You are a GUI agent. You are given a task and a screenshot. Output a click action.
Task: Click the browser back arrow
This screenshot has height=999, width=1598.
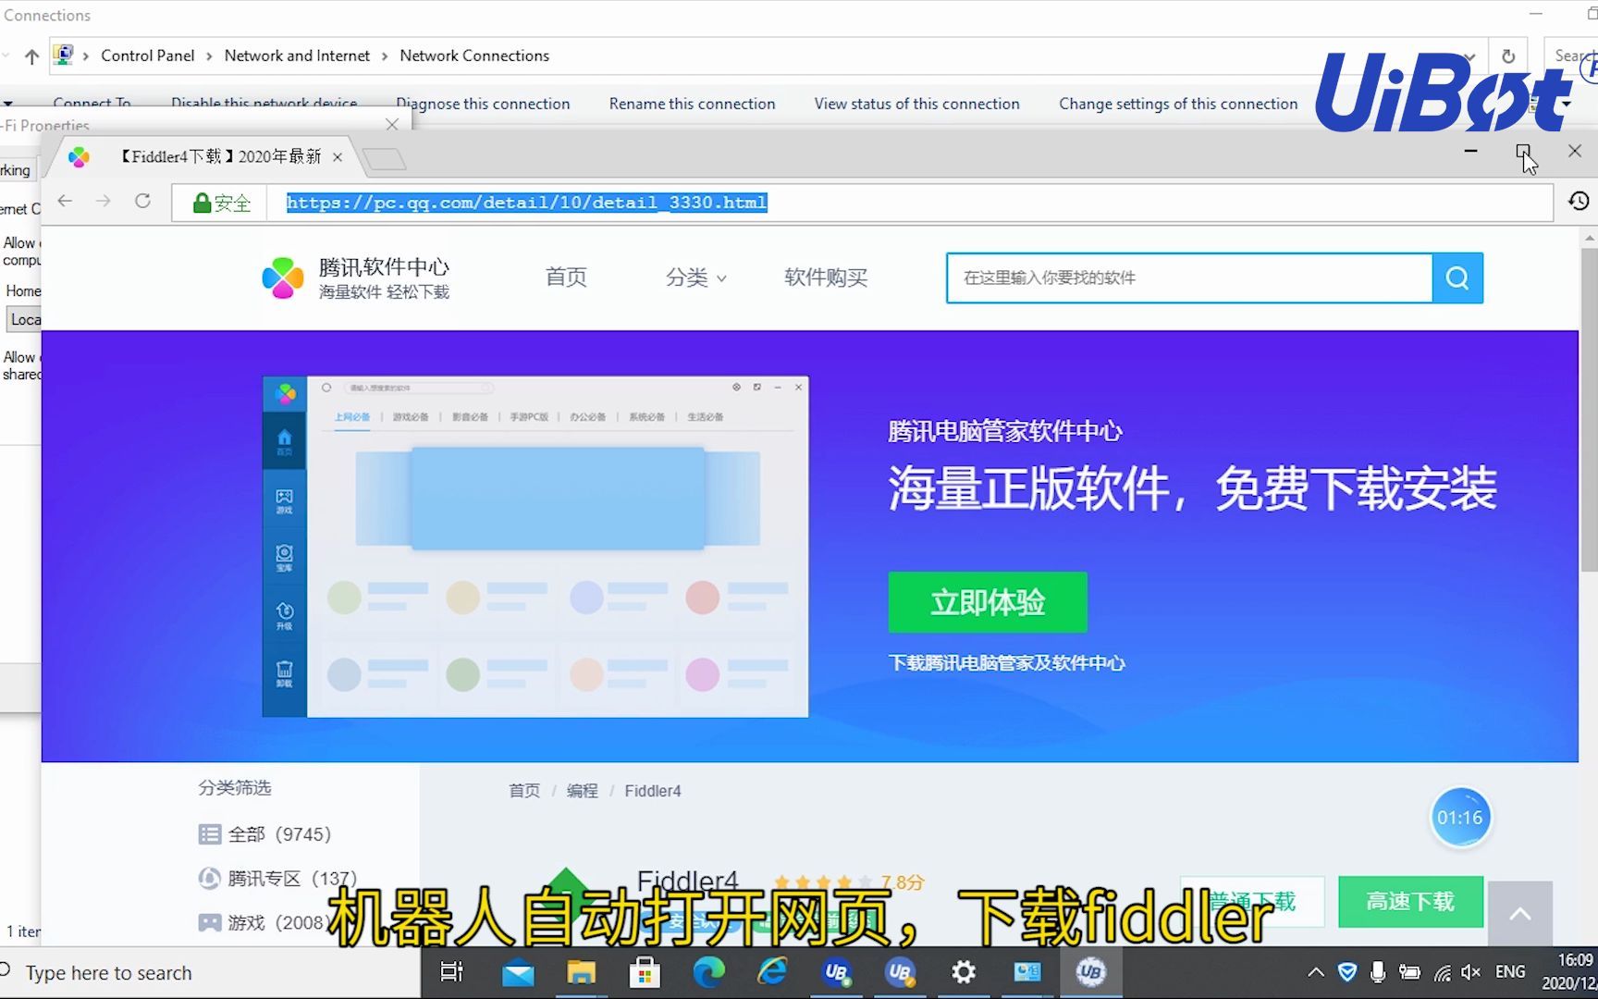(x=65, y=202)
